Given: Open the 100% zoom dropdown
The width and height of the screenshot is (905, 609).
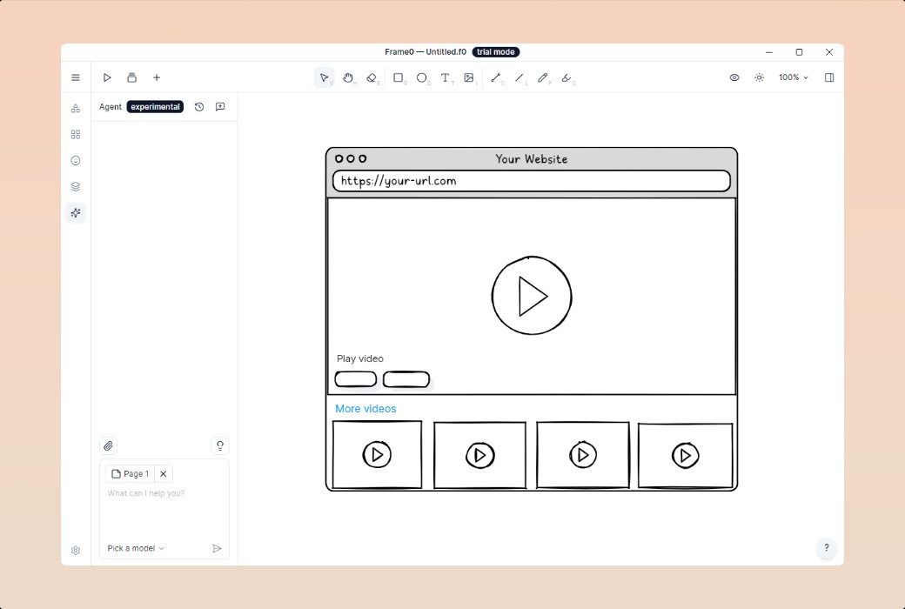Looking at the screenshot, I should click(793, 77).
